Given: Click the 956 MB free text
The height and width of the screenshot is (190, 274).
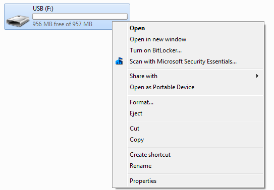Looking at the screenshot, I should coord(62,24).
